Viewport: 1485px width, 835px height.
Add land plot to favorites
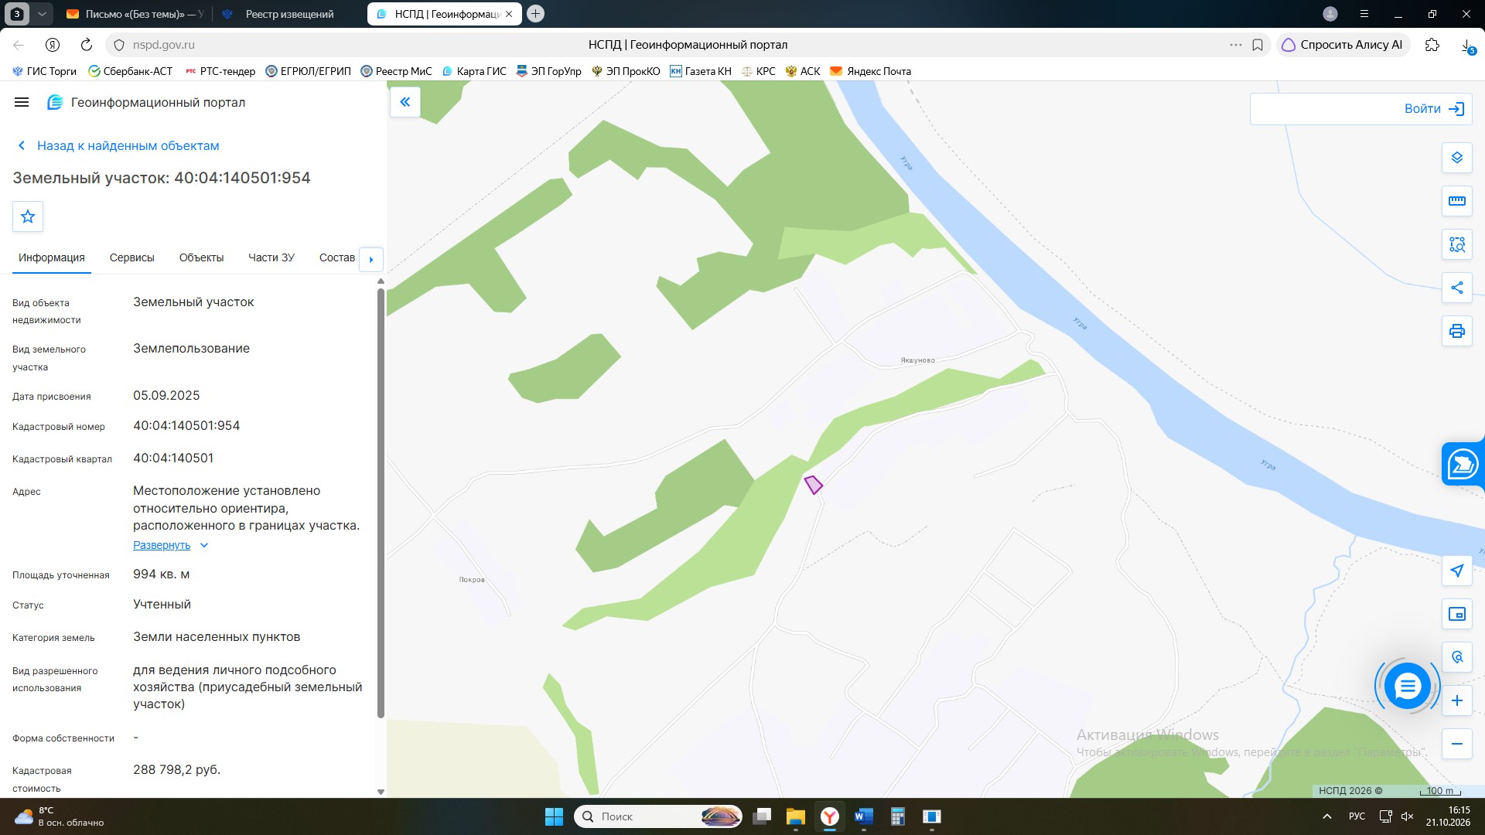[28, 216]
